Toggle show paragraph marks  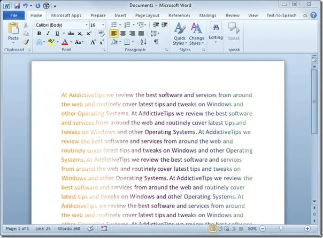click(x=156, y=42)
